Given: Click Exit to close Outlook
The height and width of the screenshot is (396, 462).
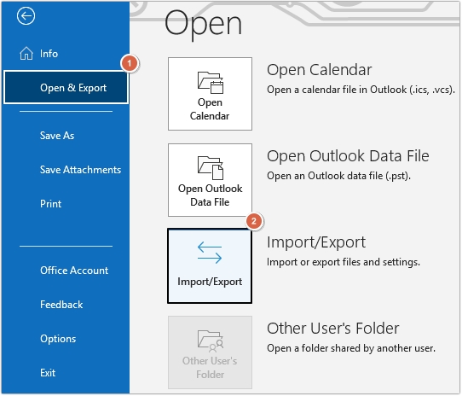Looking at the screenshot, I should (x=48, y=373).
